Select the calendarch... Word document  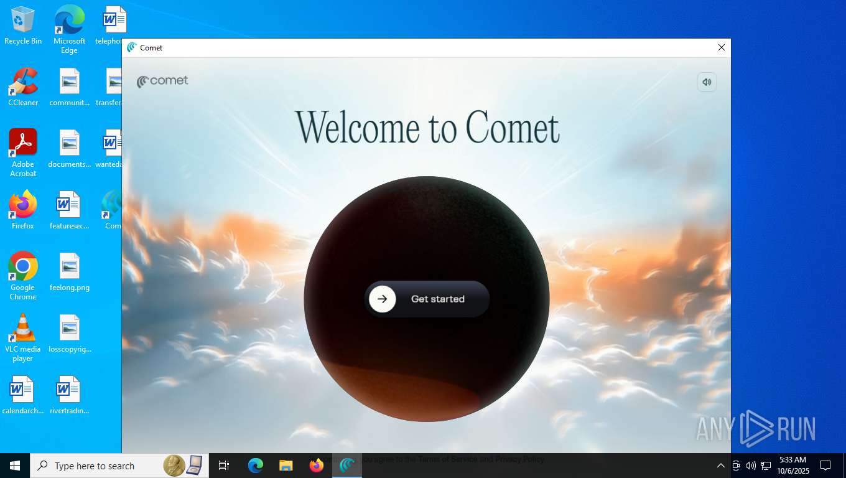(x=23, y=395)
